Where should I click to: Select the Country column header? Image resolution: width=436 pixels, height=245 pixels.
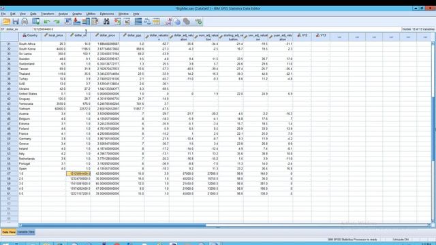click(x=30, y=37)
